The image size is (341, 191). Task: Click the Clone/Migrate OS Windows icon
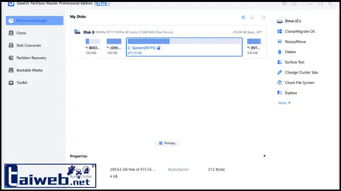279,32
